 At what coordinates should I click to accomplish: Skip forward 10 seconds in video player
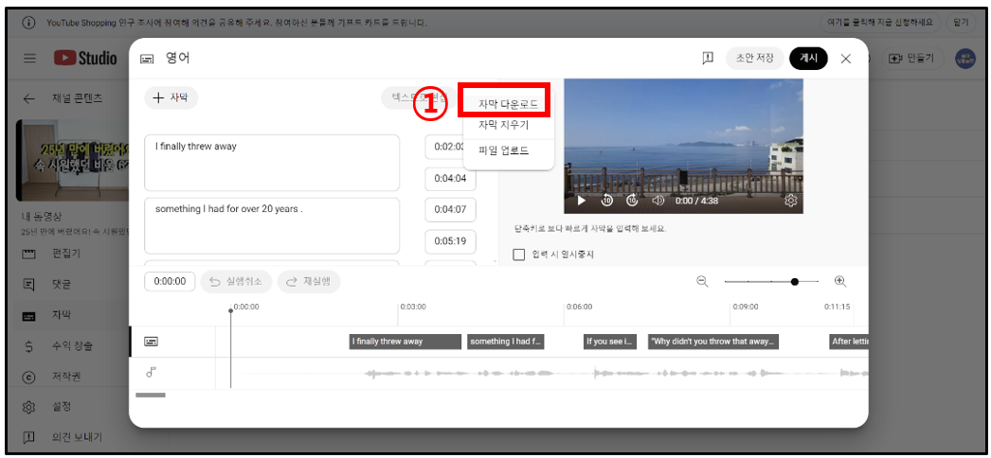coord(632,201)
